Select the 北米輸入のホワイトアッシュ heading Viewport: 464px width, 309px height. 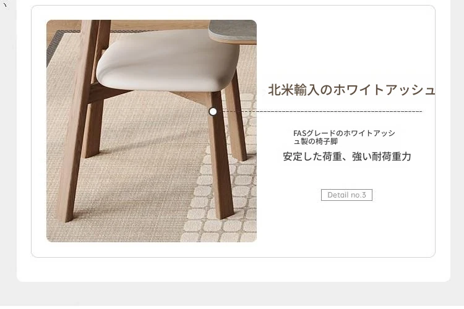pos(351,90)
